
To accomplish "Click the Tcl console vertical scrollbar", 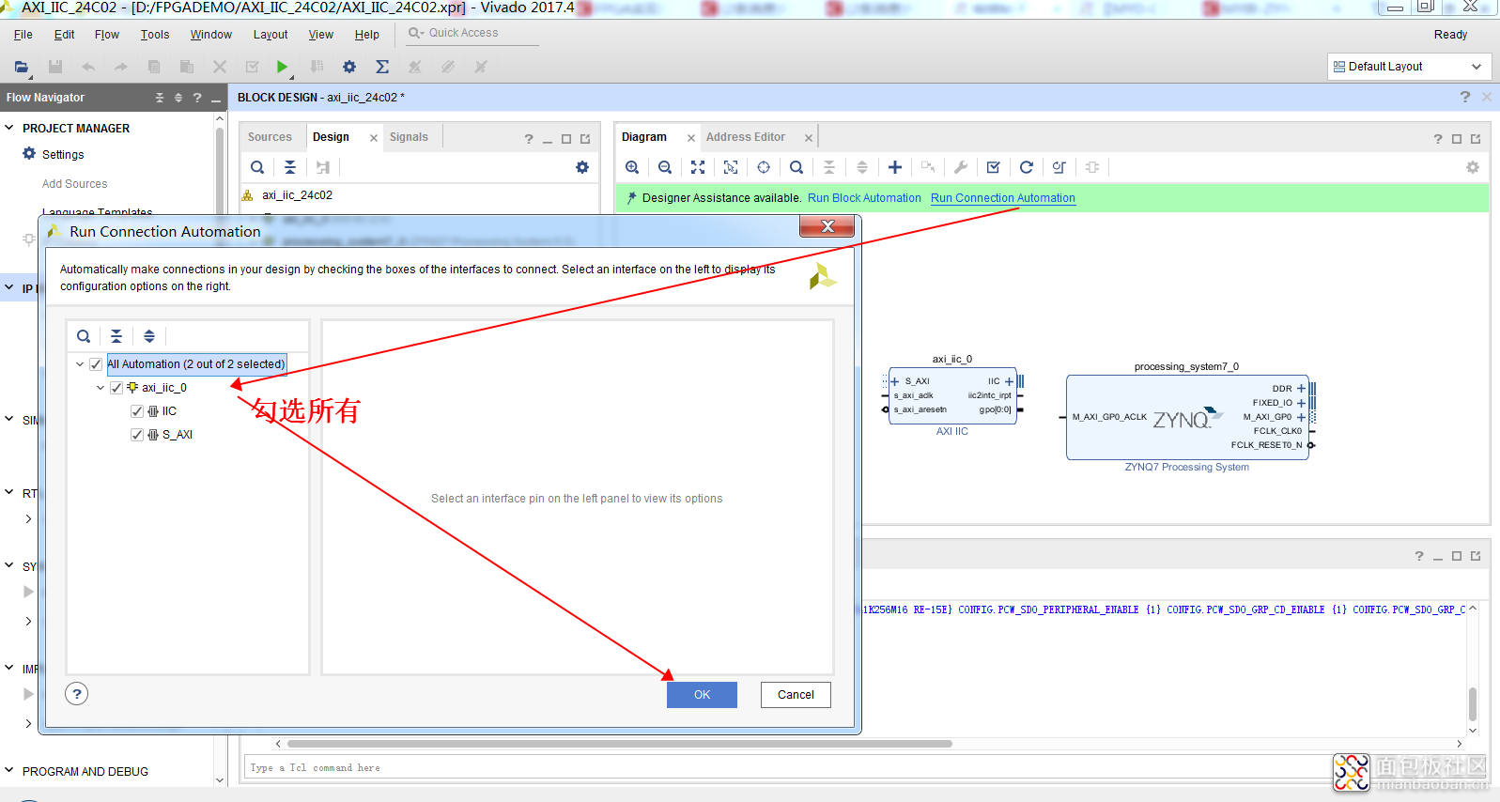I will (1473, 704).
